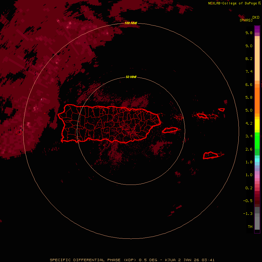The width and height of the screenshot is (262, 262).
Task: Pick the orange color bar segment
Action: 257,100
